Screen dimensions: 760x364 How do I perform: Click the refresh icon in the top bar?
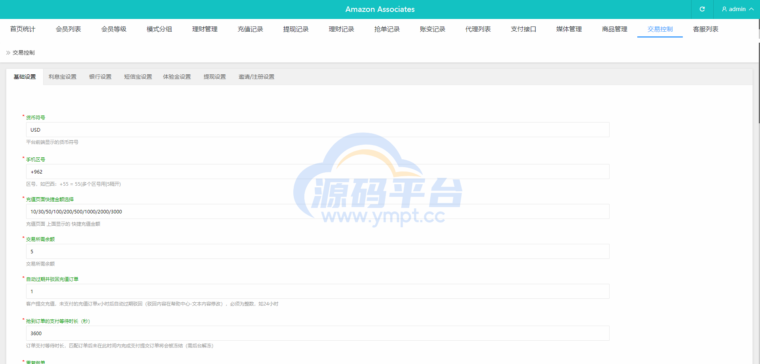[702, 9]
